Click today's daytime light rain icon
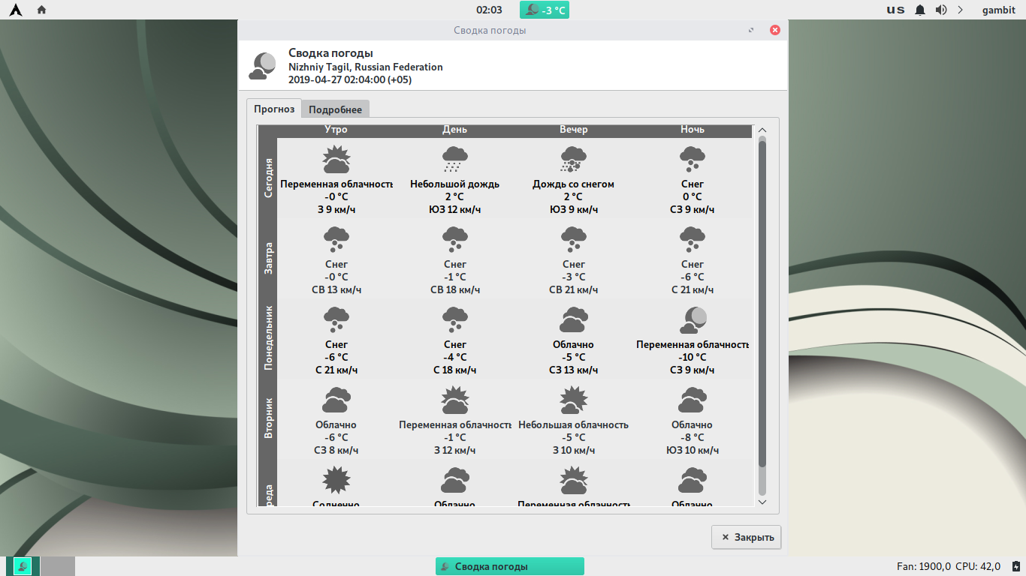Viewport: 1026px width, 576px height. [x=454, y=160]
